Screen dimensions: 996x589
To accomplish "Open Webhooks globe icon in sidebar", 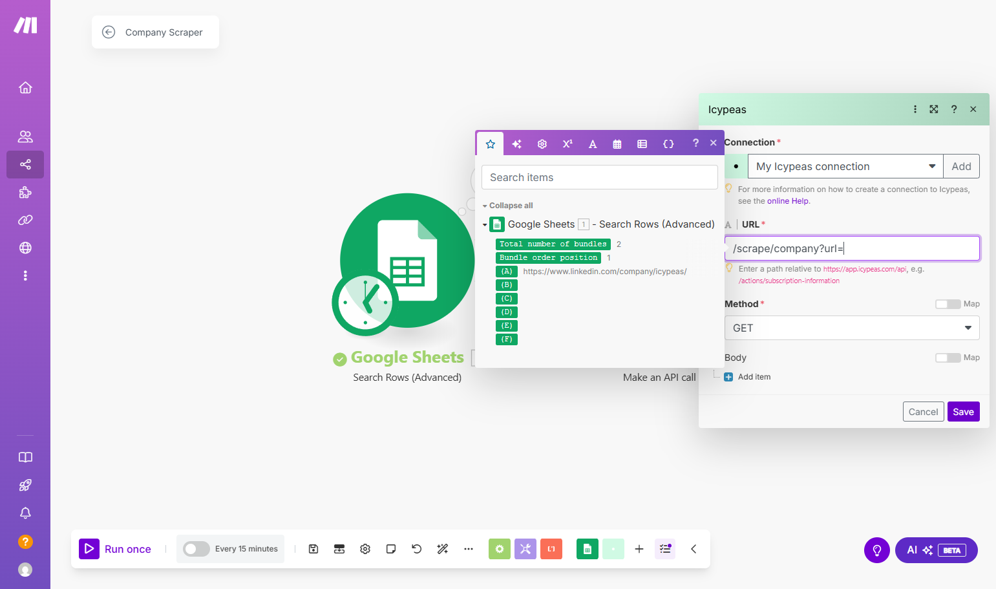I will point(25,248).
